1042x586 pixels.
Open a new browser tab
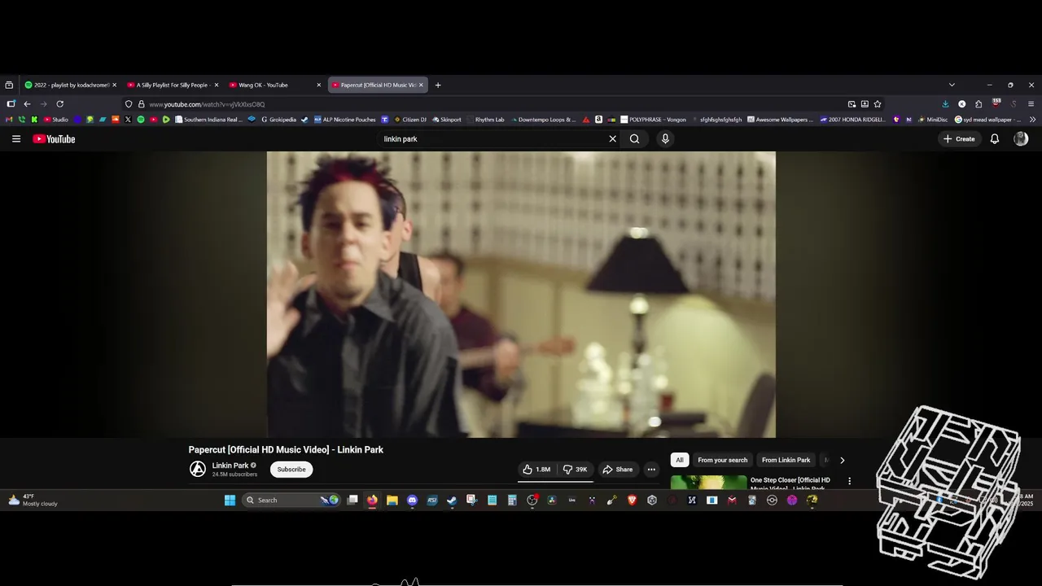(438, 85)
